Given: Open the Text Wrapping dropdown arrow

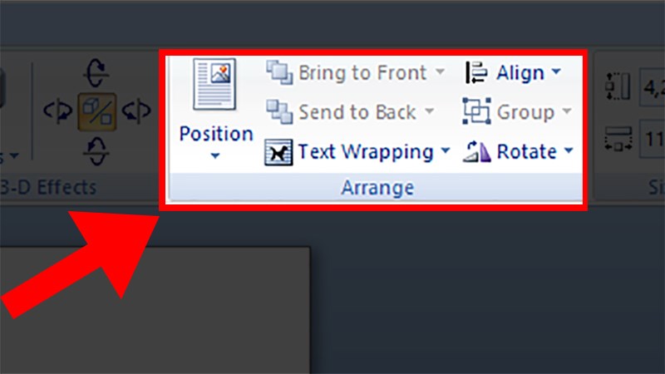Looking at the screenshot, I should (x=445, y=150).
